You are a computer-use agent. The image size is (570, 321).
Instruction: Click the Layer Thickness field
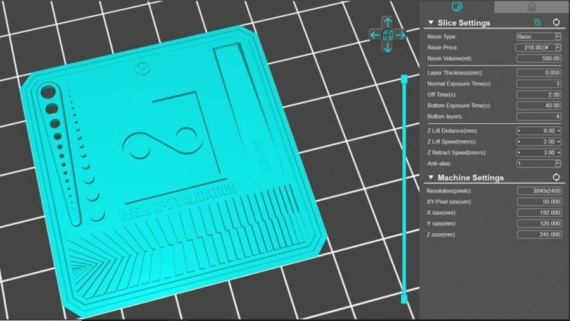[539, 73]
